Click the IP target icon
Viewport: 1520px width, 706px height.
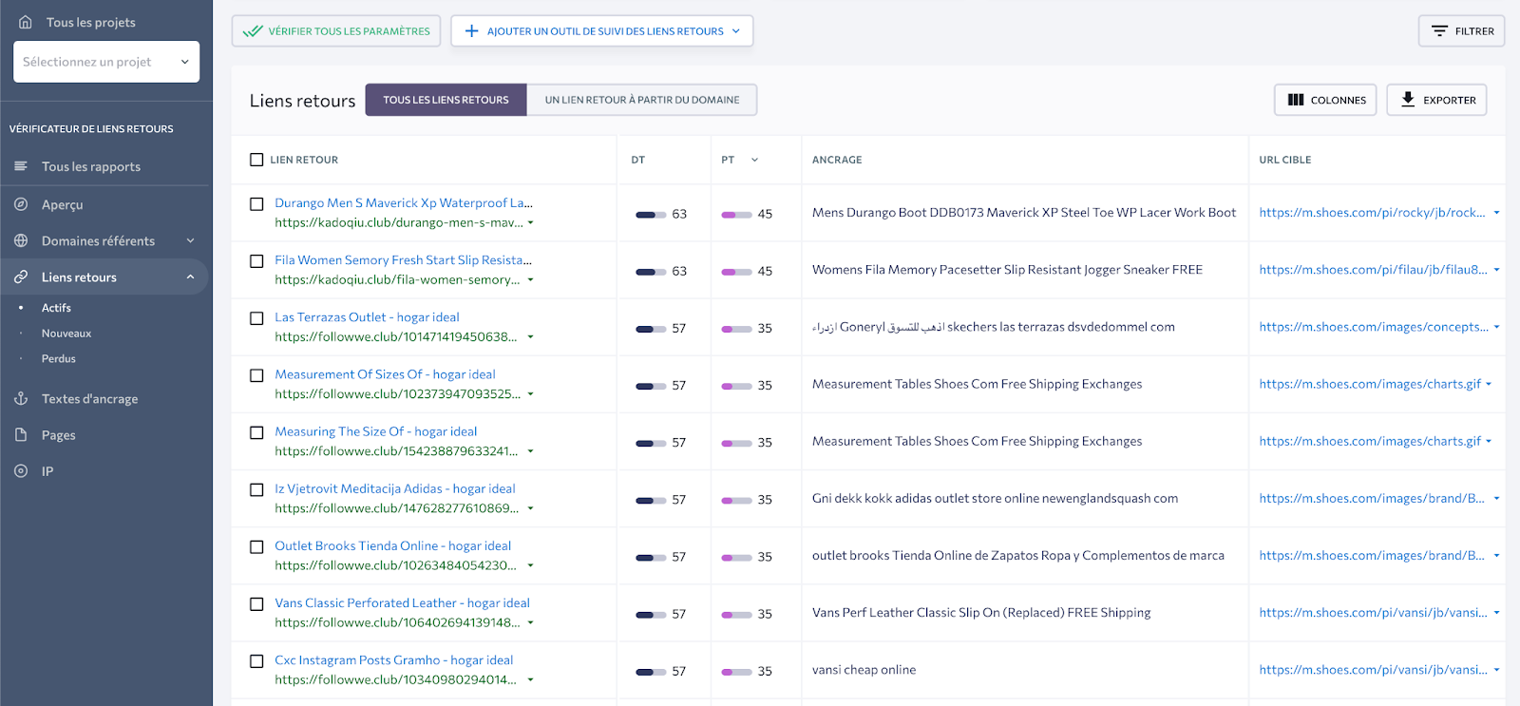[x=21, y=470]
